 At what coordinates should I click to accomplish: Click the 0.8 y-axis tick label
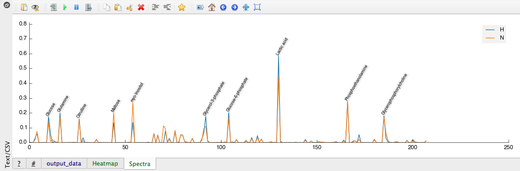tap(22, 24)
